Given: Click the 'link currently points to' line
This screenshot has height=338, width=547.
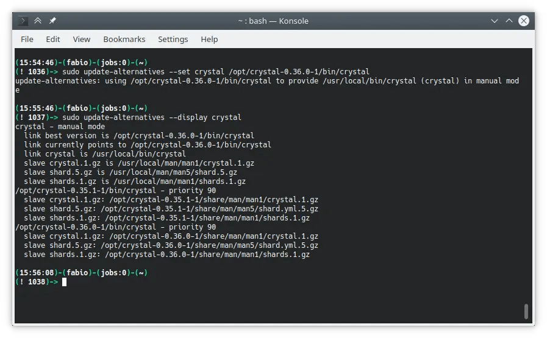Looking at the screenshot, I should pyautogui.click(x=147, y=144).
